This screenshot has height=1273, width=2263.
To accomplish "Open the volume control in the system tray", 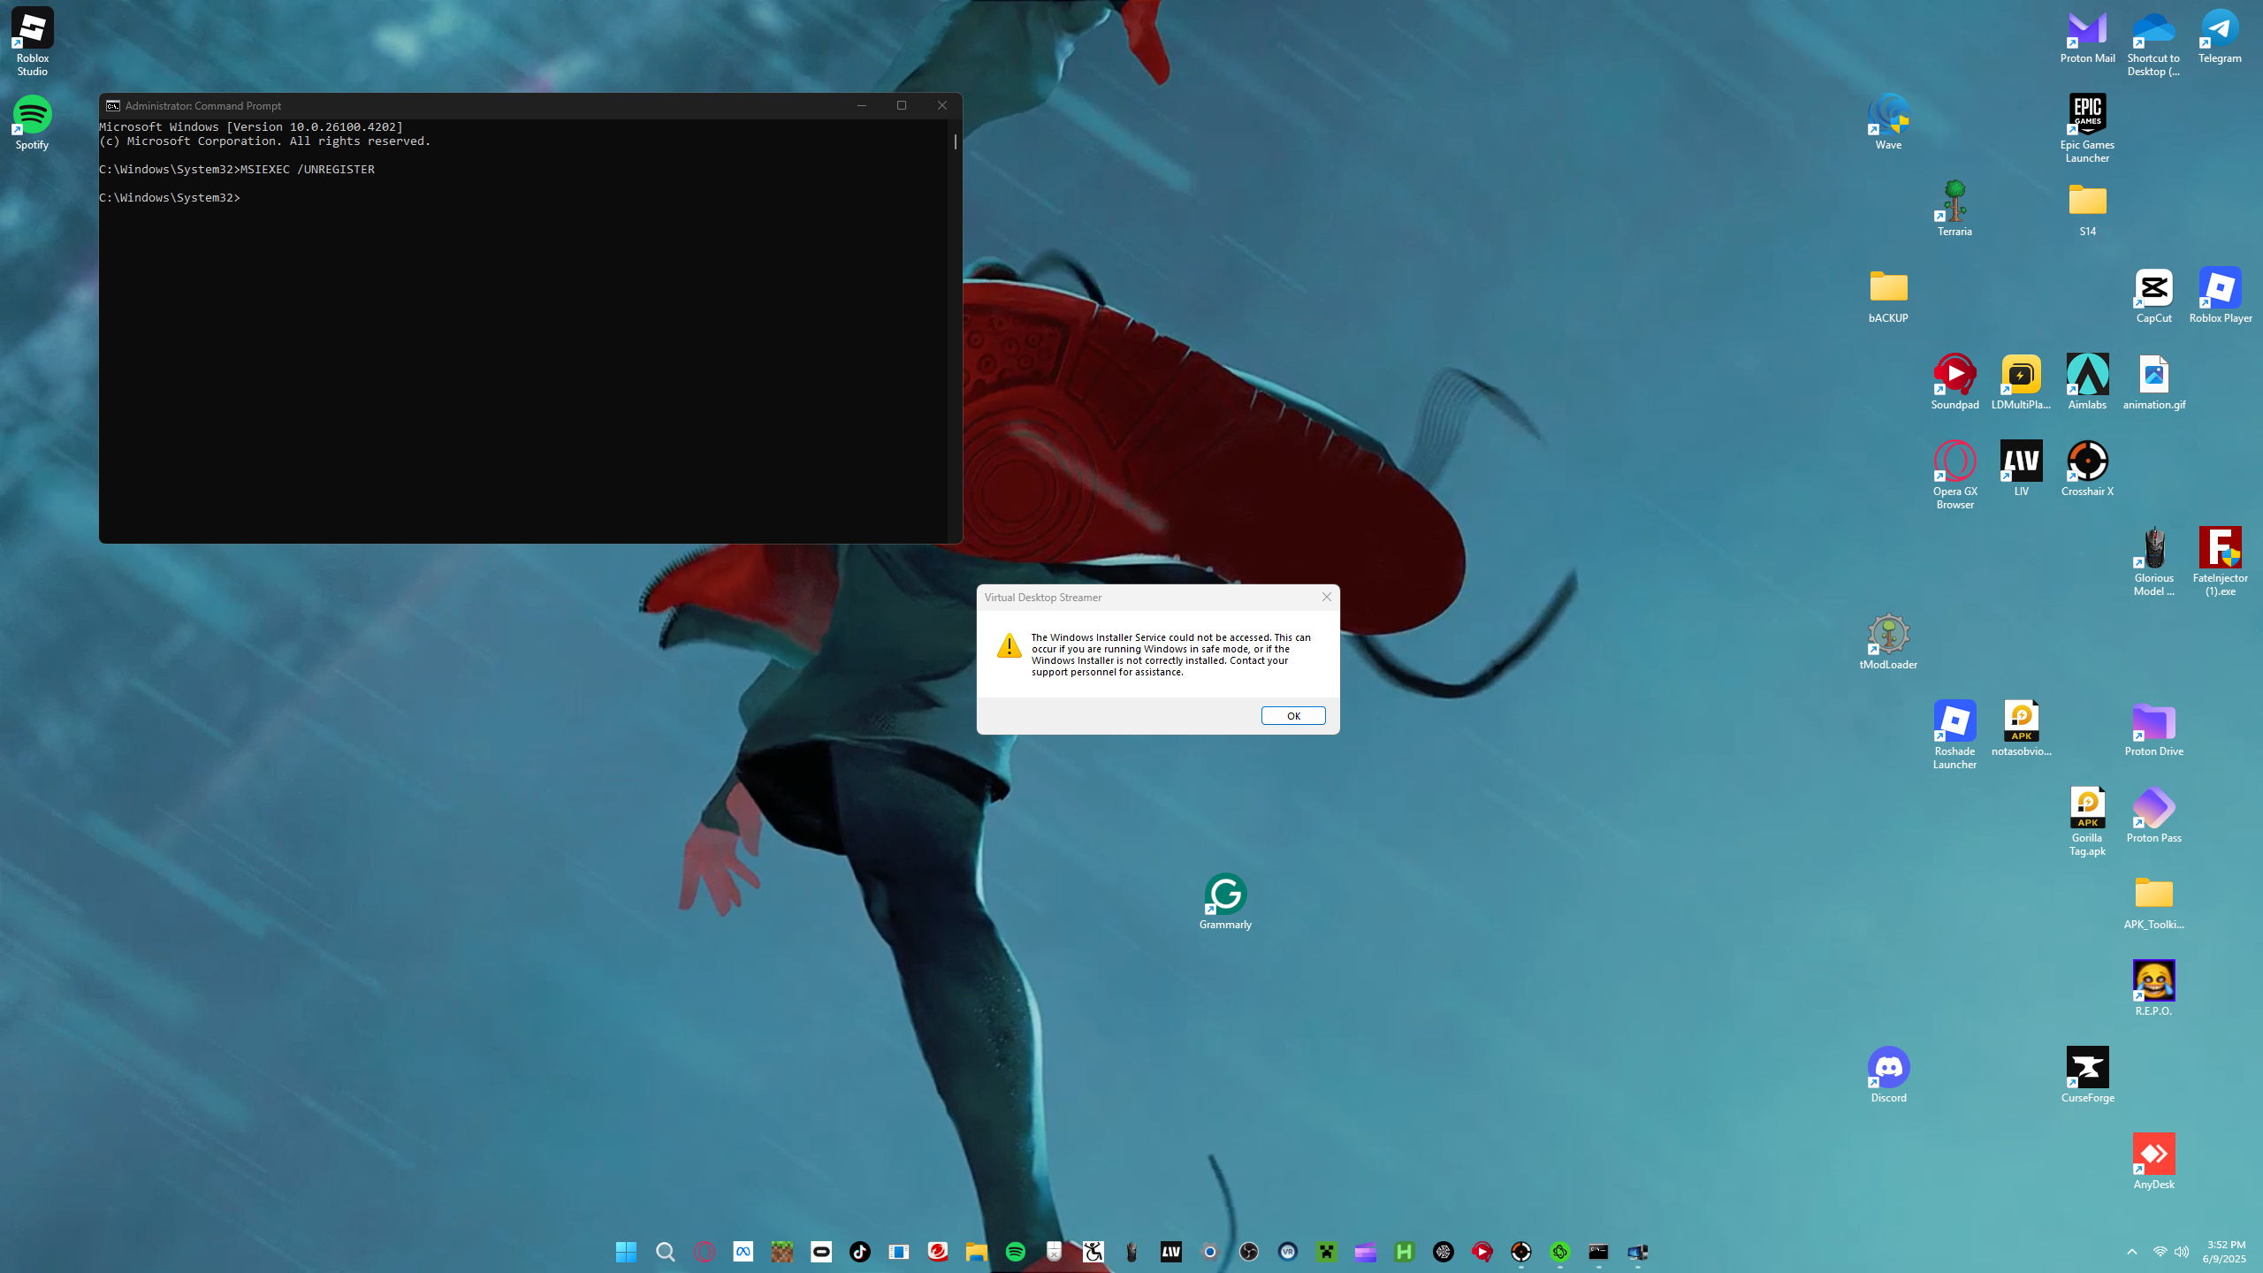I will point(2182,1252).
